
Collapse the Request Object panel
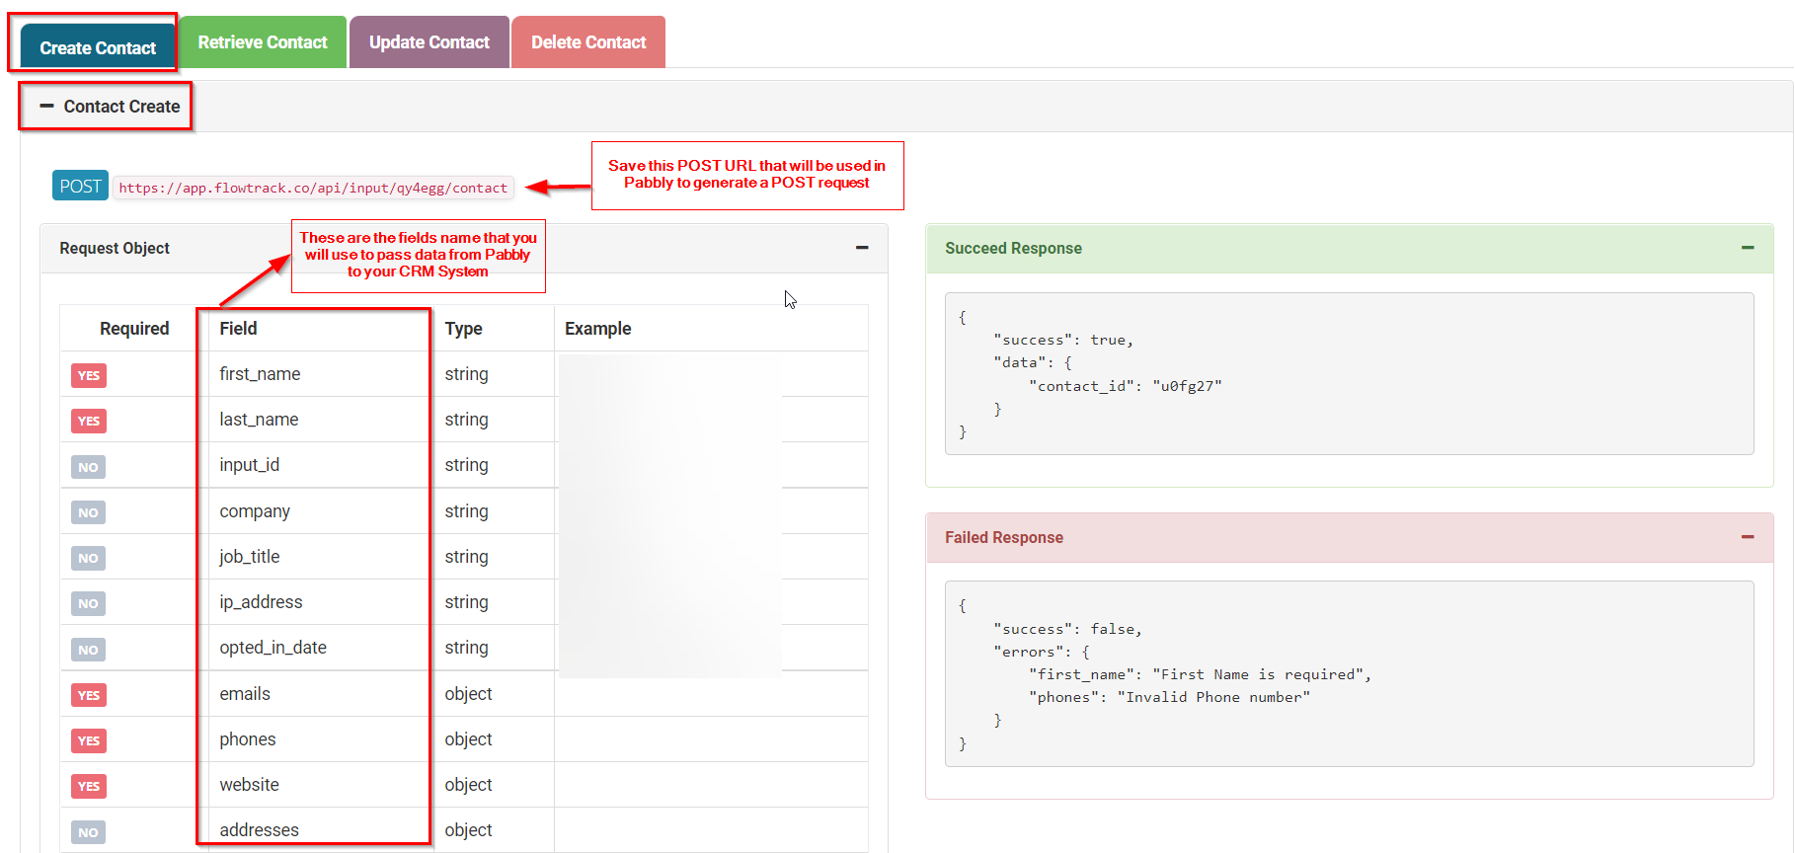tap(861, 248)
